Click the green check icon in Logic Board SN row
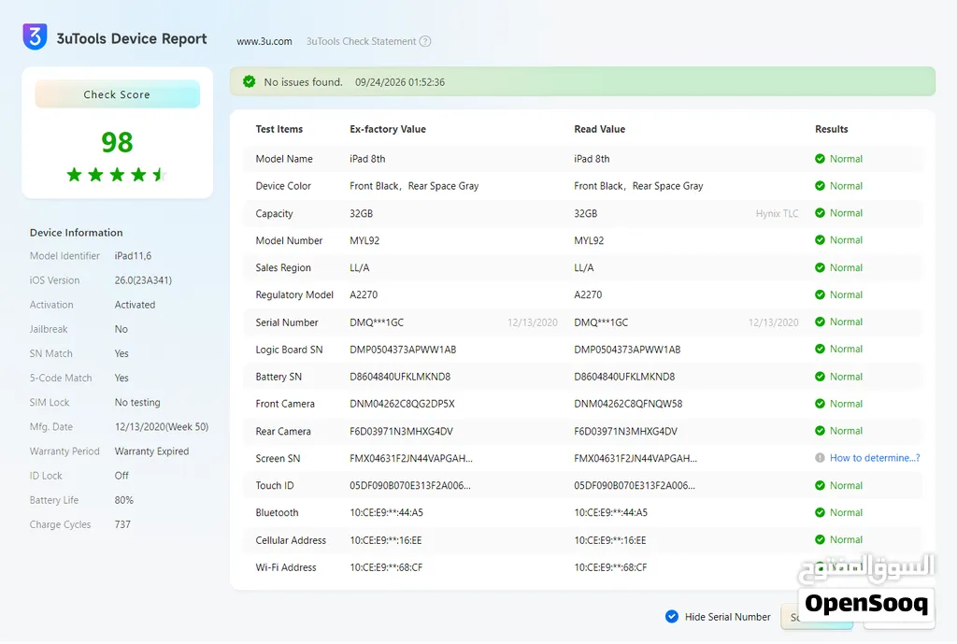The width and height of the screenshot is (957, 644). [x=820, y=350]
